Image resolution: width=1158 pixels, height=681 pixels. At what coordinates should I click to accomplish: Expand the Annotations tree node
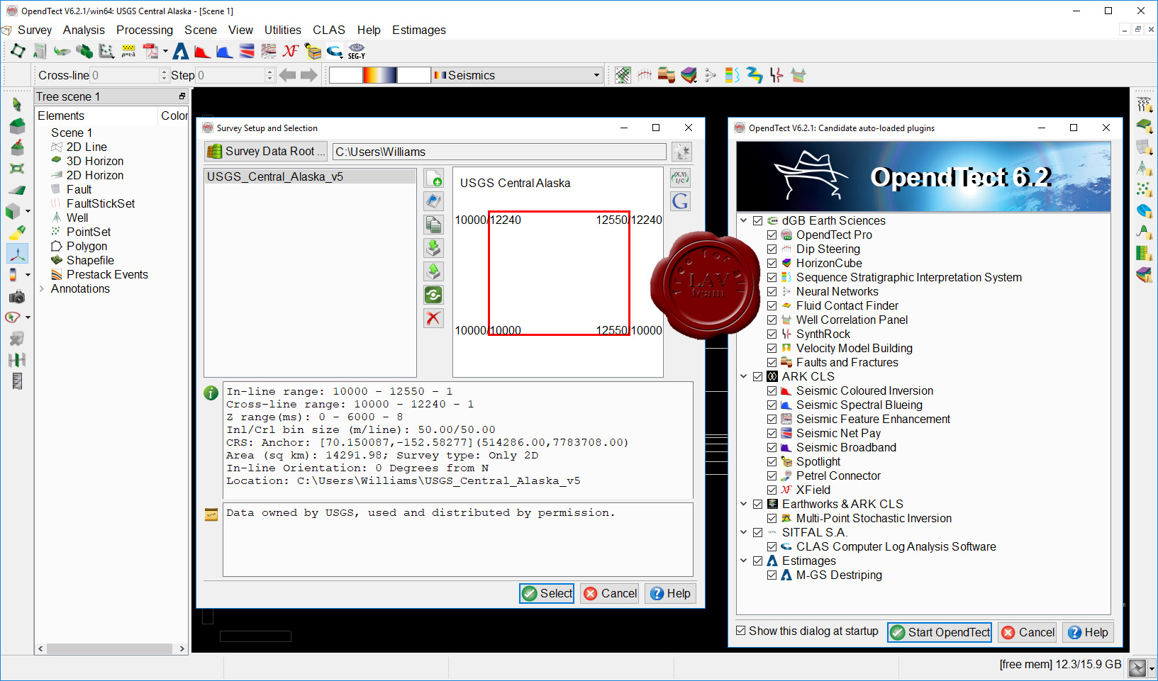[42, 289]
